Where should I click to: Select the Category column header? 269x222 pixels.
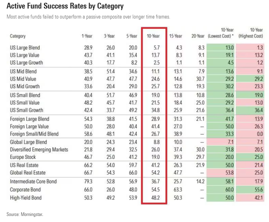tap(18, 36)
